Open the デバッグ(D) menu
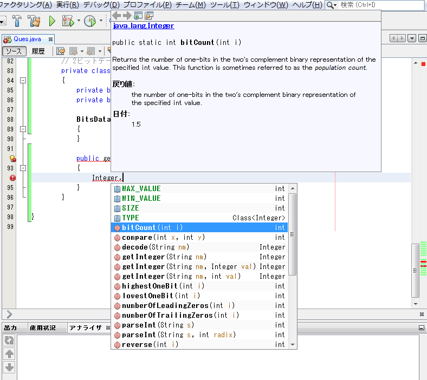Screen dimensions: 427x380 101,5
